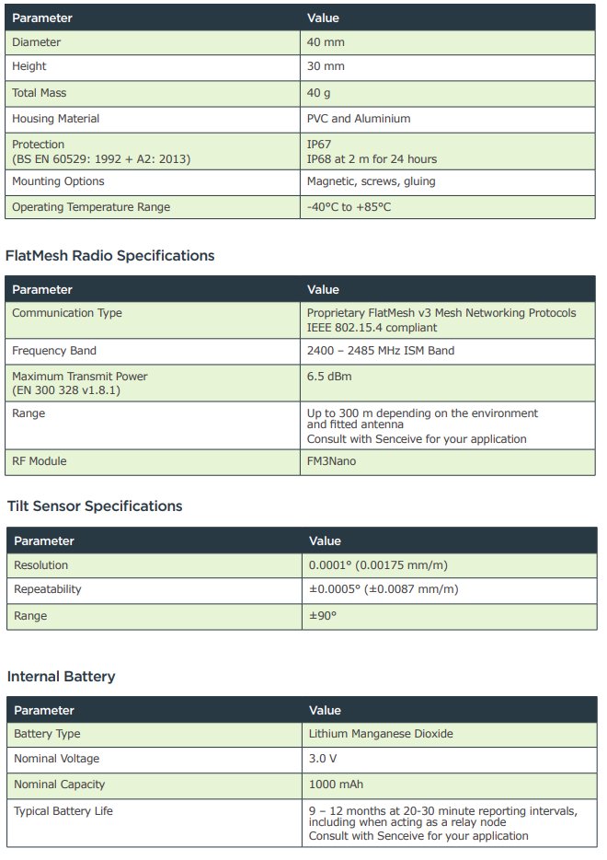Click the Lithium Manganese Dioxide value
Viewport: 607px width, 860px height.
coord(381,734)
